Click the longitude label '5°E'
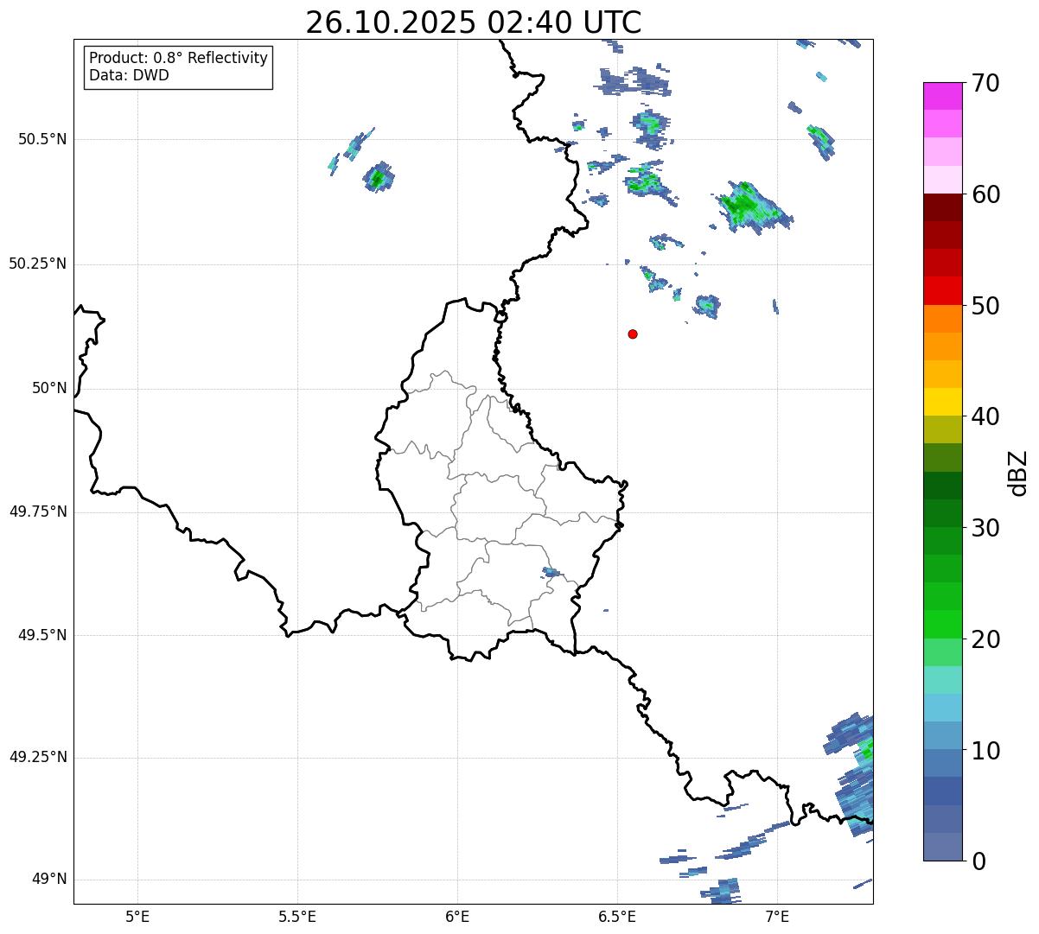The height and width of the screenshot is (934, 1039). (x=137, y=916)
